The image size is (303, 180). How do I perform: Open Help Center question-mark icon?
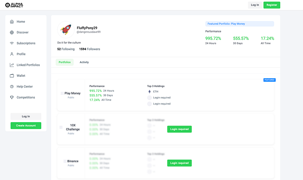click(x=12, y=87)
